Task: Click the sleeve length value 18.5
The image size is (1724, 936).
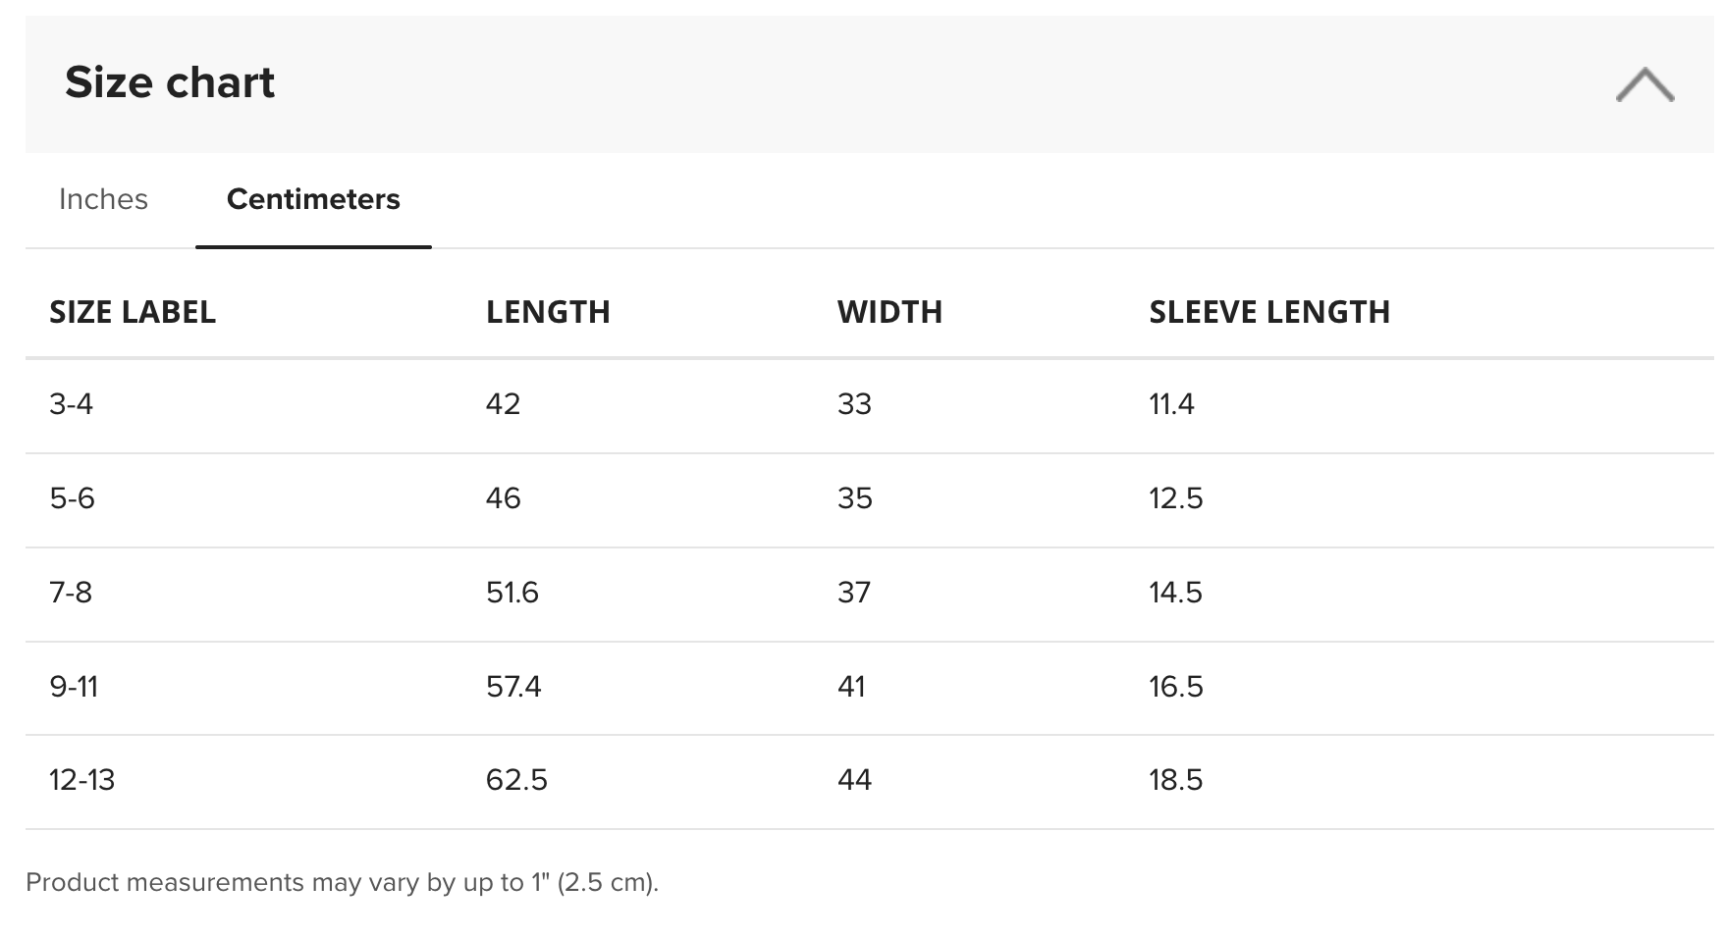Action: point(1175,780)
